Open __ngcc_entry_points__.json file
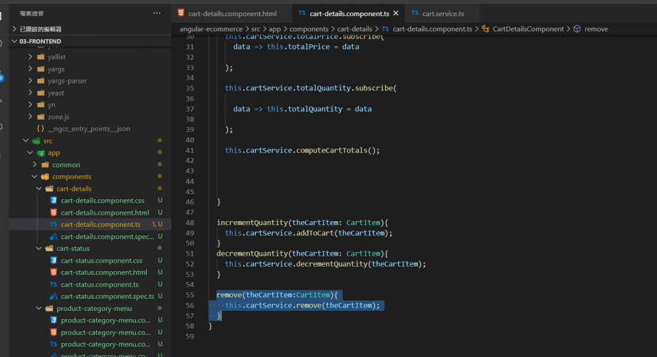 click(89, 129)
